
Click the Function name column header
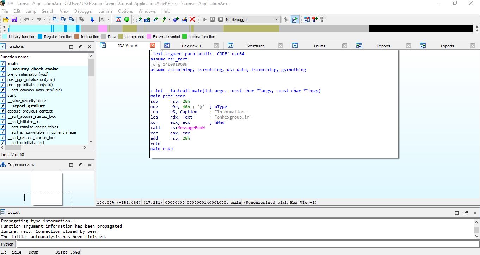click(x=44, y=57)
